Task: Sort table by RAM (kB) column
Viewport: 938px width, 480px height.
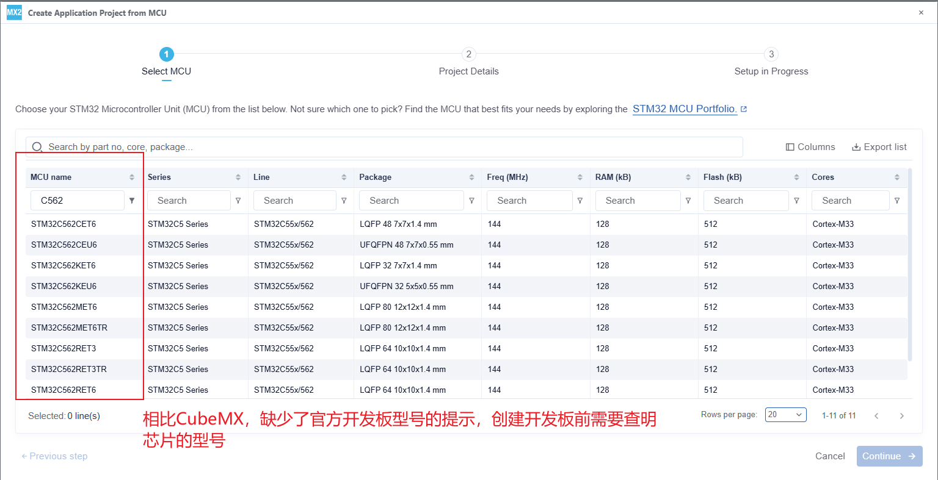Action: click(x=688, y=177)
